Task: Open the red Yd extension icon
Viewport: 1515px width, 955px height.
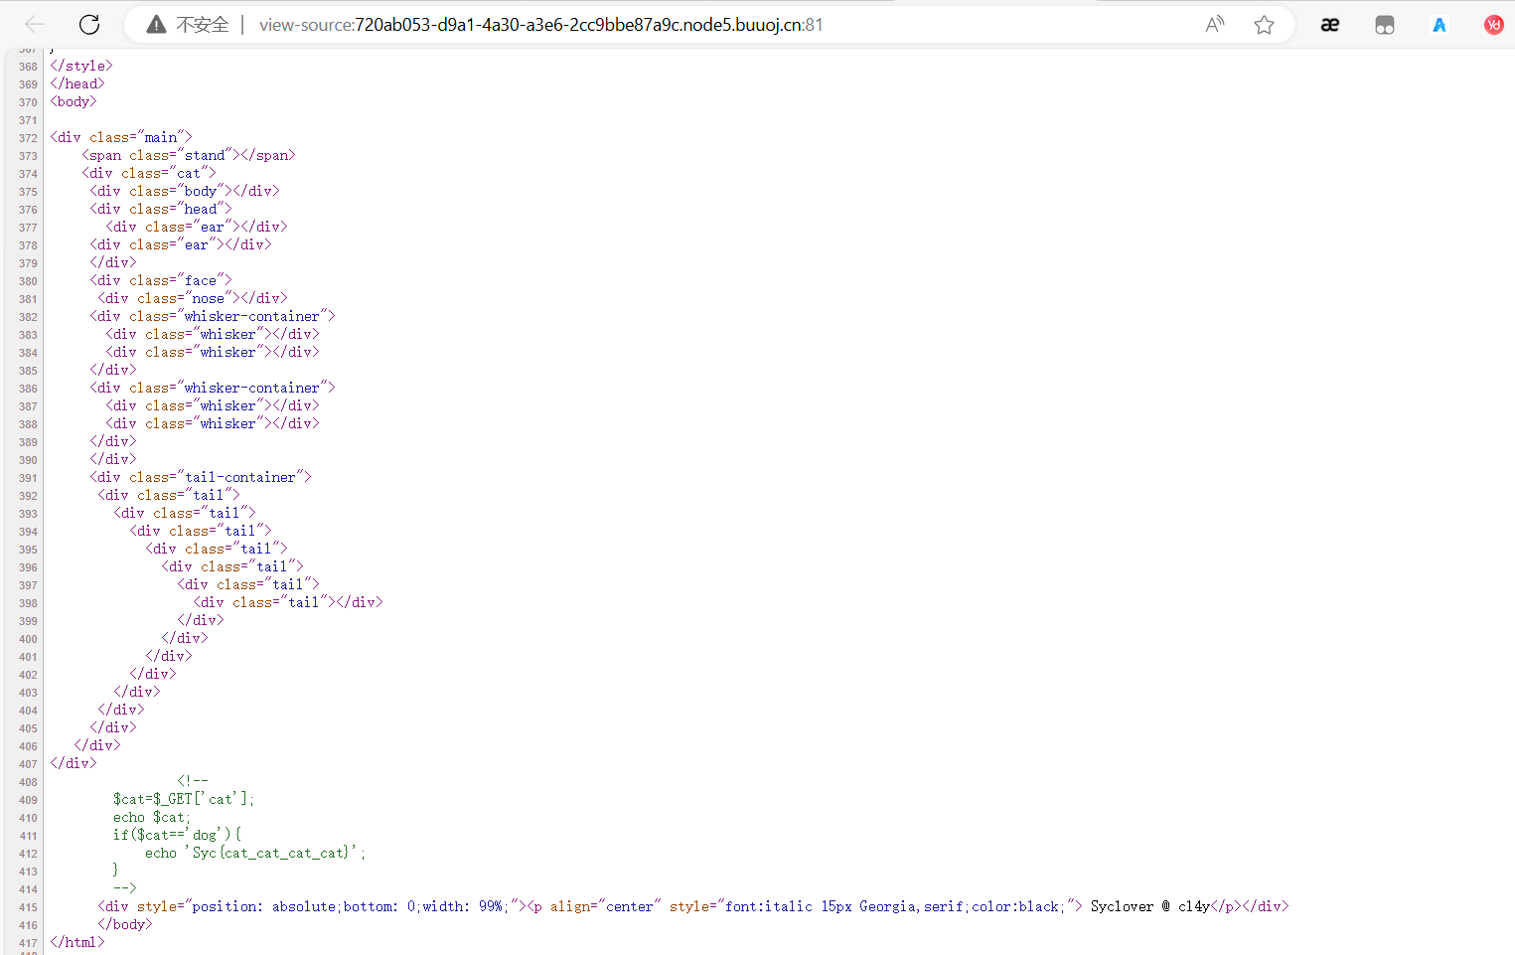Action: point(1493,25)
